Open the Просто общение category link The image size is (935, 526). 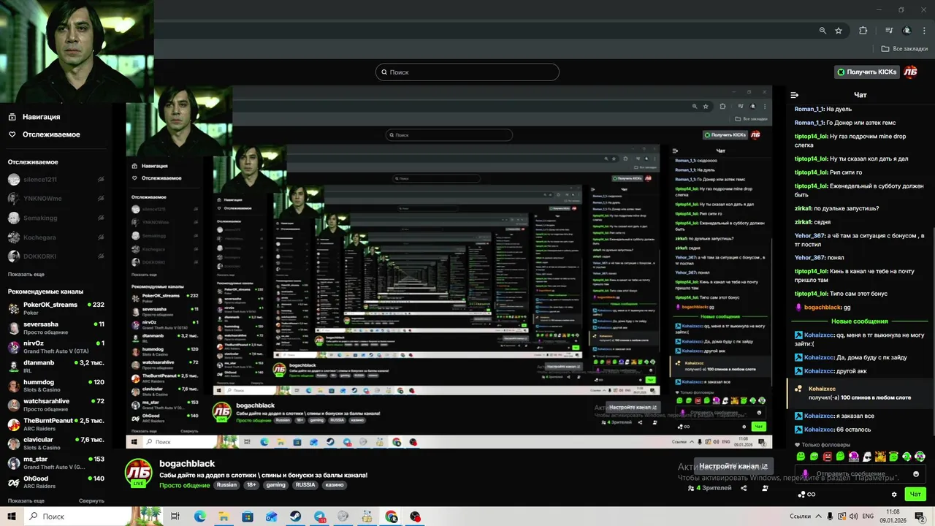(x=185, y=485)
